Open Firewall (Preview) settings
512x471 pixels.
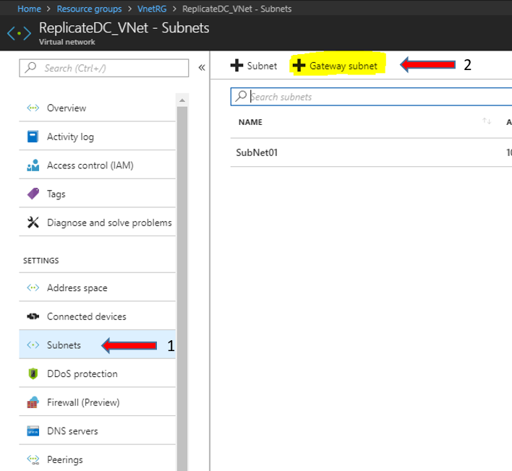(98, 402)
